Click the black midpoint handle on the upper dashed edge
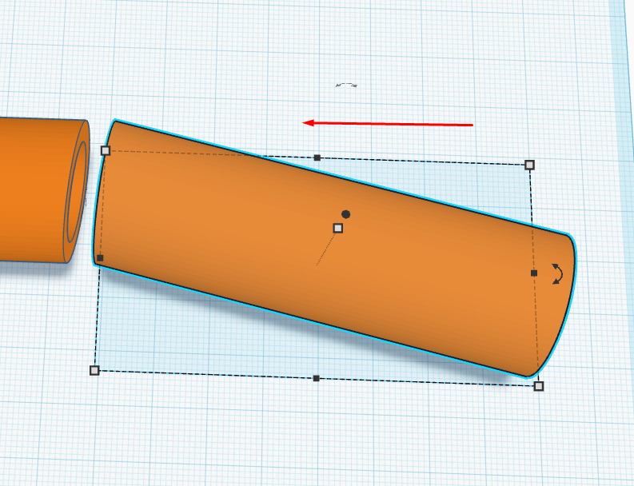The height and width of the screenshot is (486, 634). (317, 157)
